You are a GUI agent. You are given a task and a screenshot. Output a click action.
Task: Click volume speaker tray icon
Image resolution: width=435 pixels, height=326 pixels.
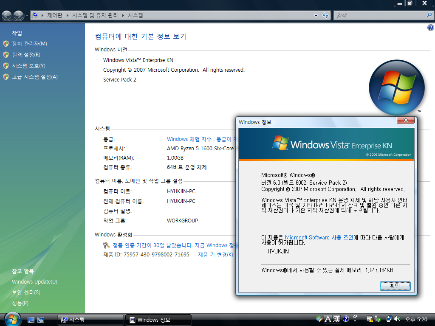(x=397, y=319)
